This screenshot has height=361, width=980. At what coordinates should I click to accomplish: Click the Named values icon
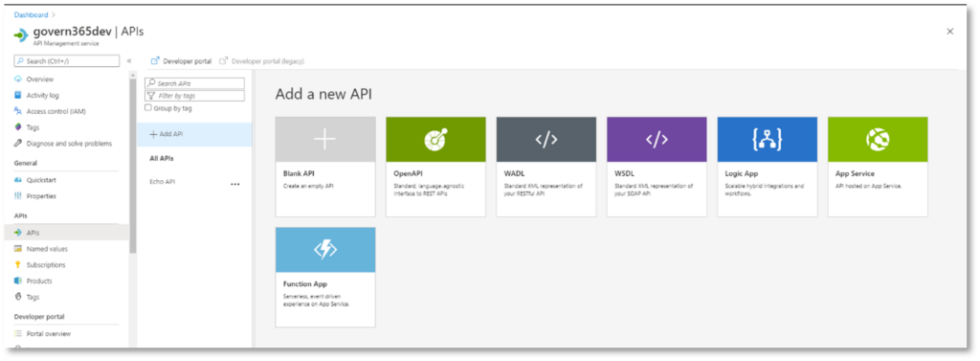(18, 248)
